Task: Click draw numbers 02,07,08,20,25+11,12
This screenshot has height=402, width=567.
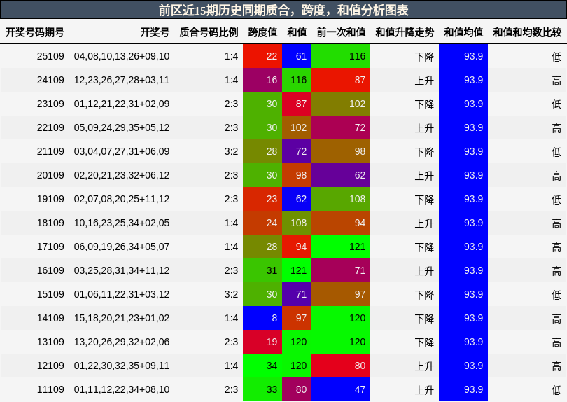Action: coord(122,200)
